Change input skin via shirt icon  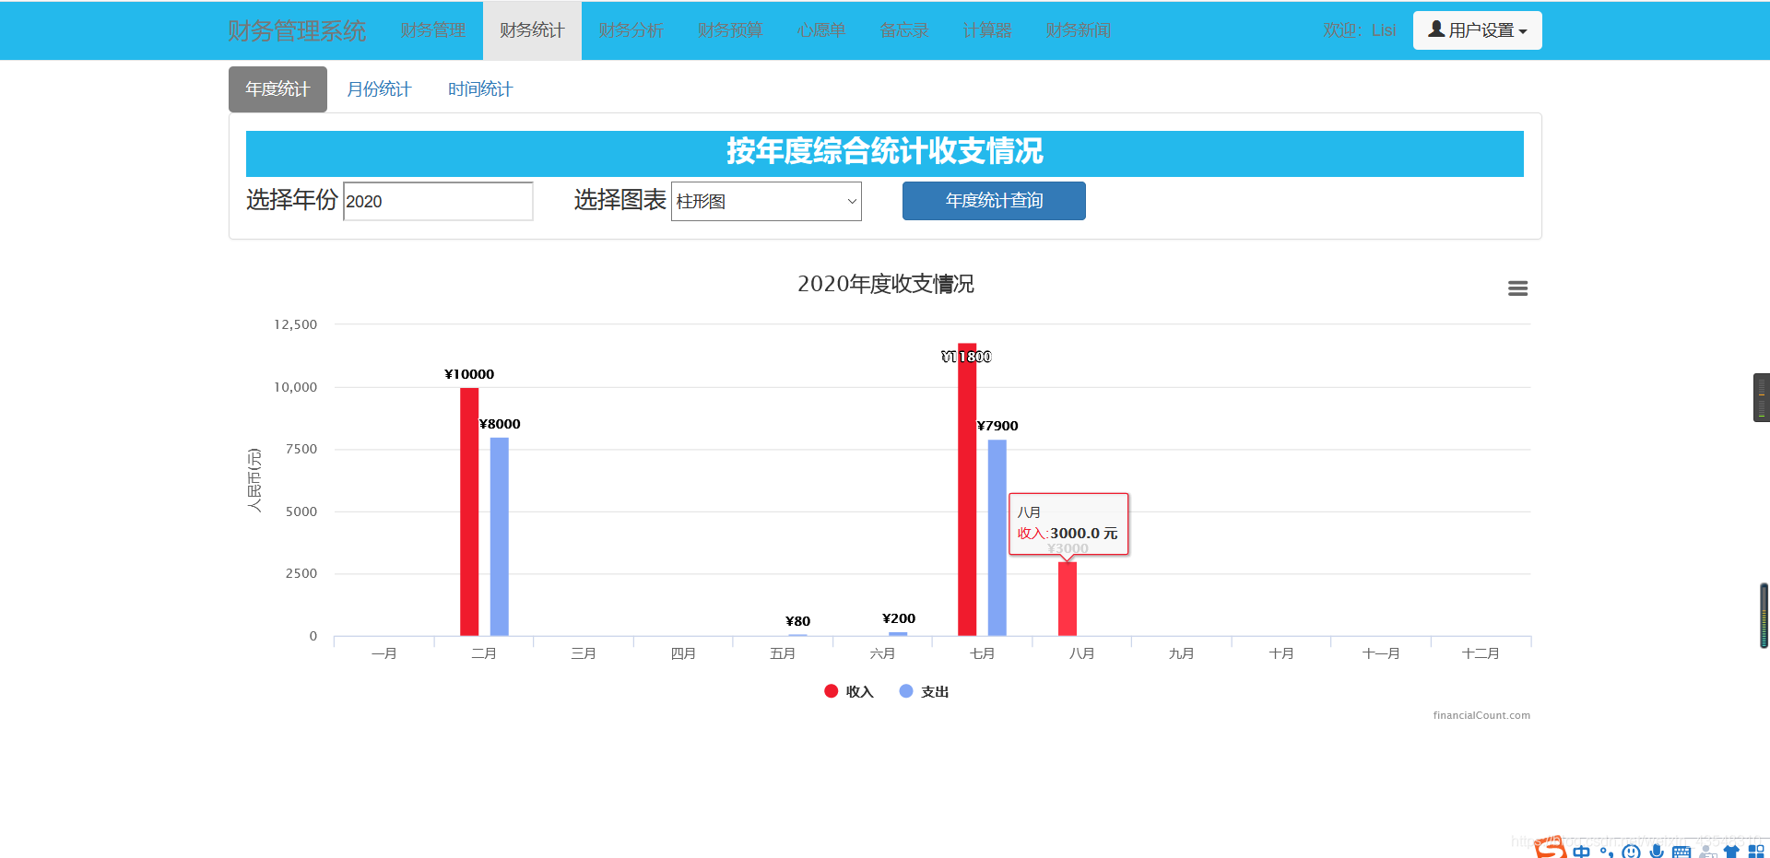click(x=1732, y=852)
